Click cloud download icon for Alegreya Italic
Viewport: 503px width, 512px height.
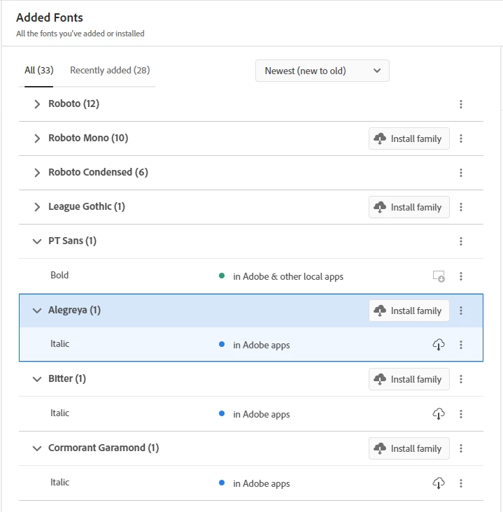point(439,345)
